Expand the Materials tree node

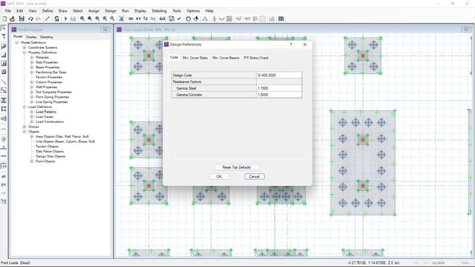click(32, 57)
